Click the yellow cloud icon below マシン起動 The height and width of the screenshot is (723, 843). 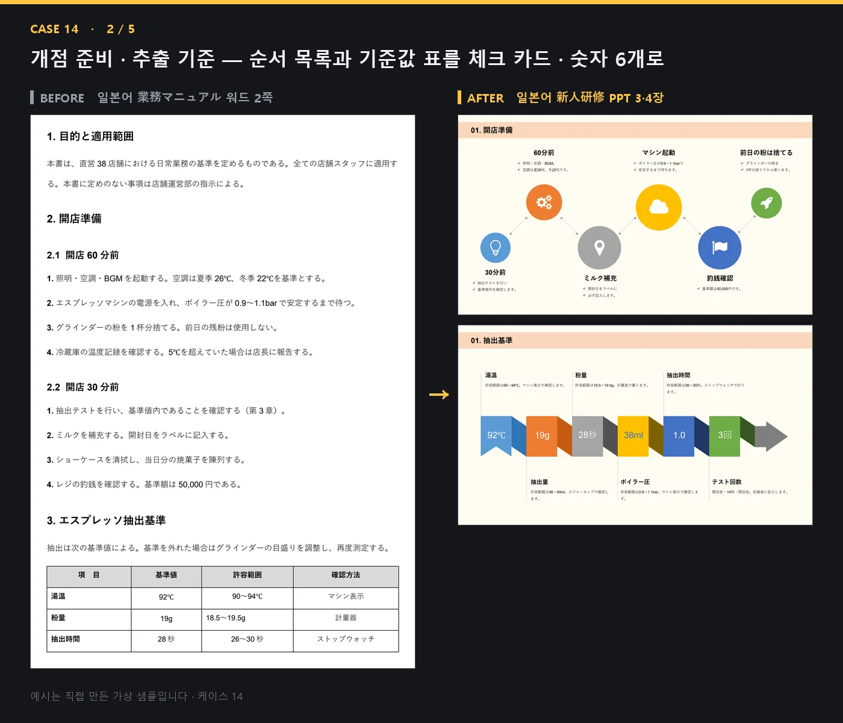coord(659,207)
